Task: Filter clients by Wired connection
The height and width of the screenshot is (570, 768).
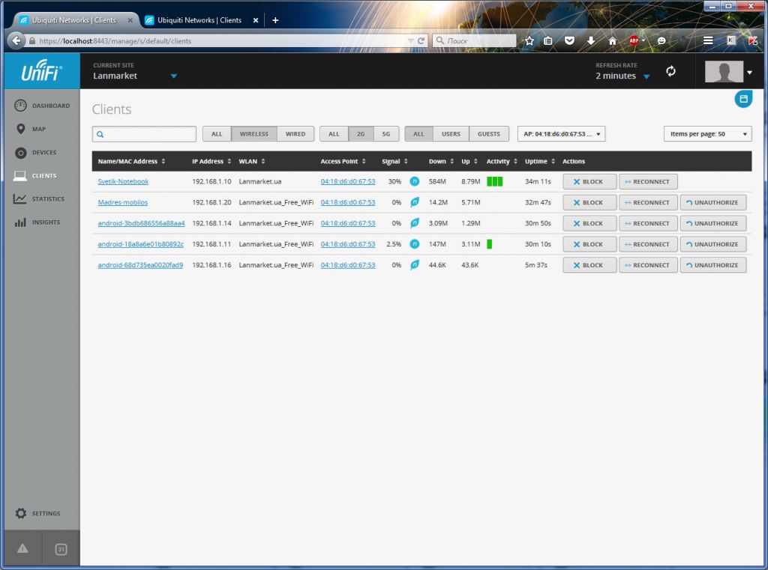Action: tap(295, 134)
